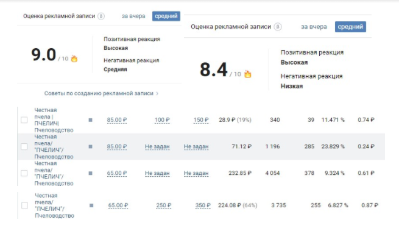
Task: Click the clicks value 285
Action: click(x=309, y=146)
